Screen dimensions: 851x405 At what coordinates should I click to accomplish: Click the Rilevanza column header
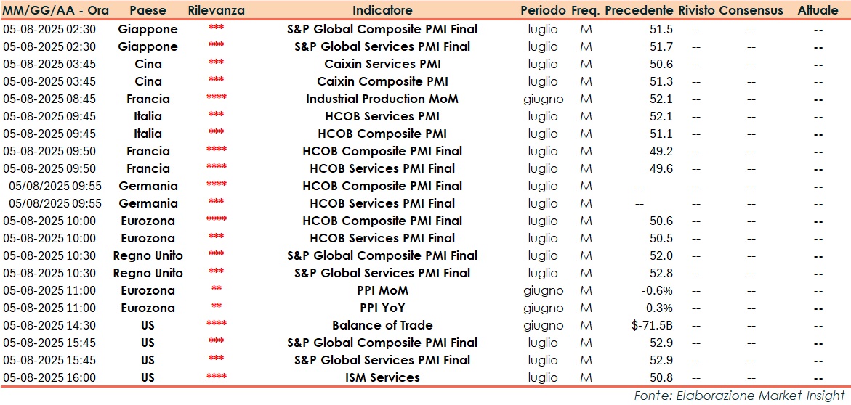[216, 11]
